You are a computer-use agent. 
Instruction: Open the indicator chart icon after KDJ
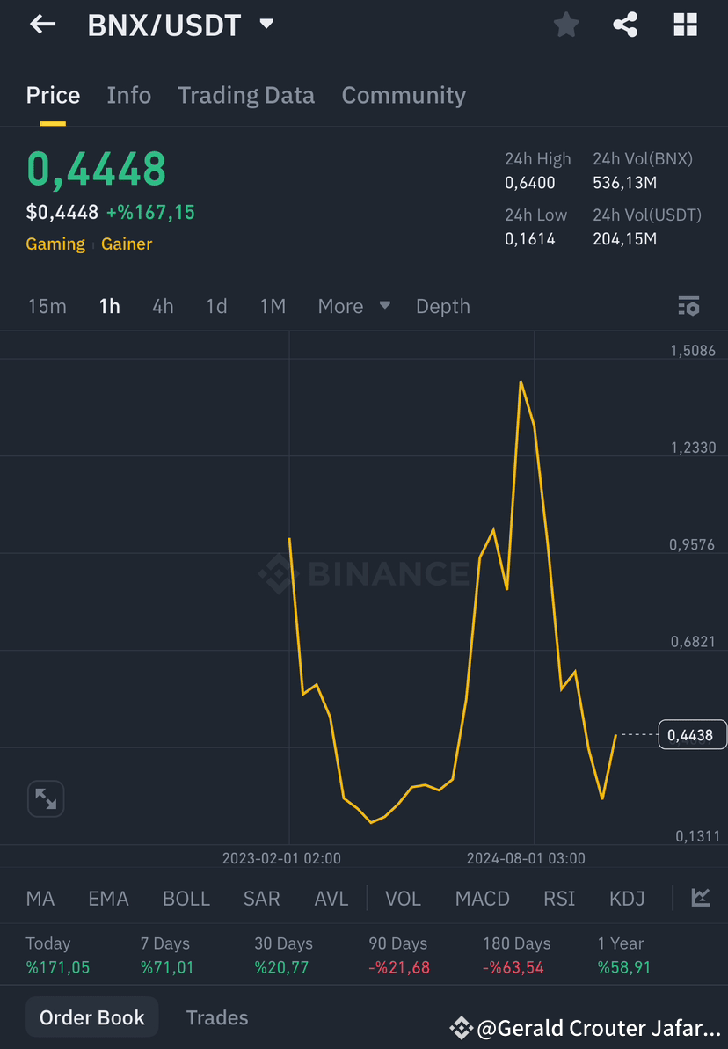[x=701, y=898]
